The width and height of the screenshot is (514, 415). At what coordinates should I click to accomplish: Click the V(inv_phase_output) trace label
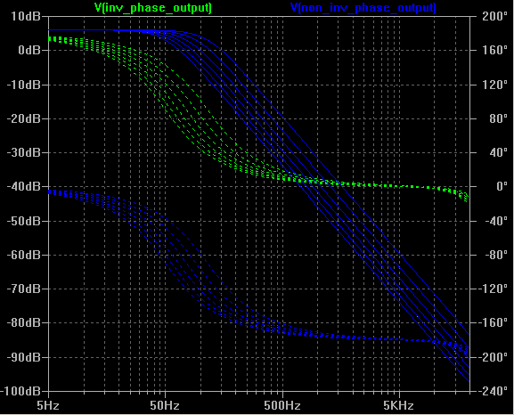point(153,8)
